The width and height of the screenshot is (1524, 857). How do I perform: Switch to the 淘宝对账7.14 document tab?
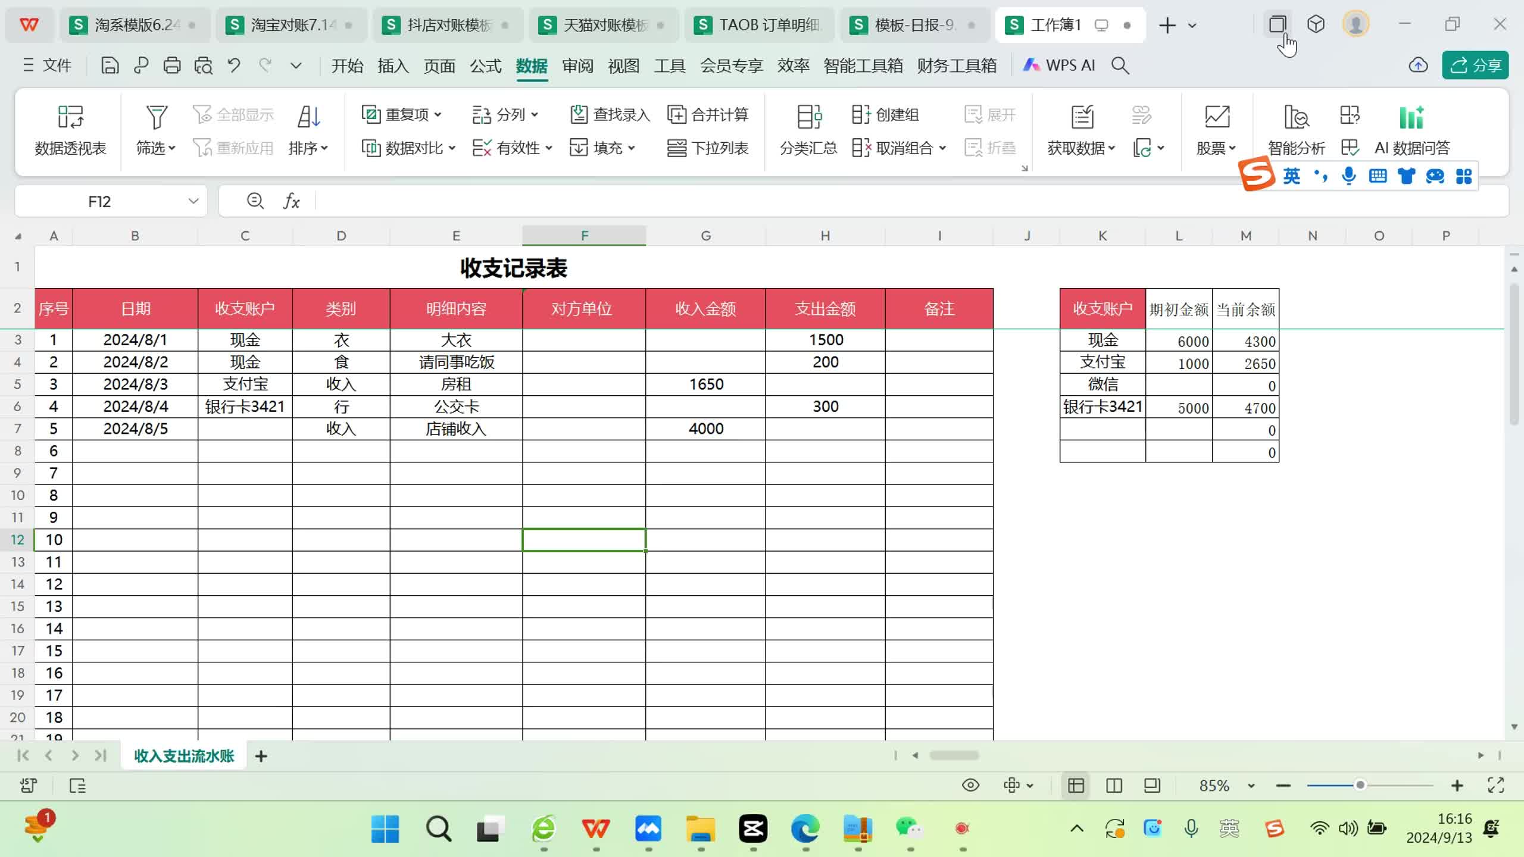click(291, 25)
